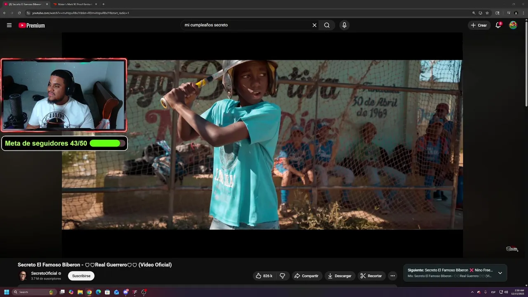528x297 pixels.
Task: Switch the ESP input language
Action: (493, 292)
